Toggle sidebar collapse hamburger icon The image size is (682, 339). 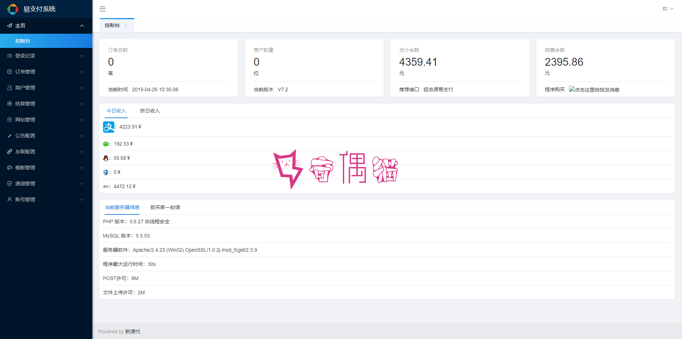[x=103, y=9]
